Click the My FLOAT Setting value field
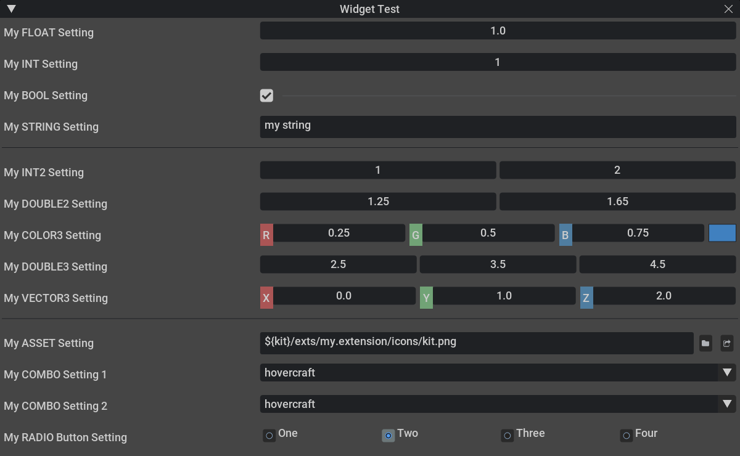740x456 pixels. coord(497,30)
